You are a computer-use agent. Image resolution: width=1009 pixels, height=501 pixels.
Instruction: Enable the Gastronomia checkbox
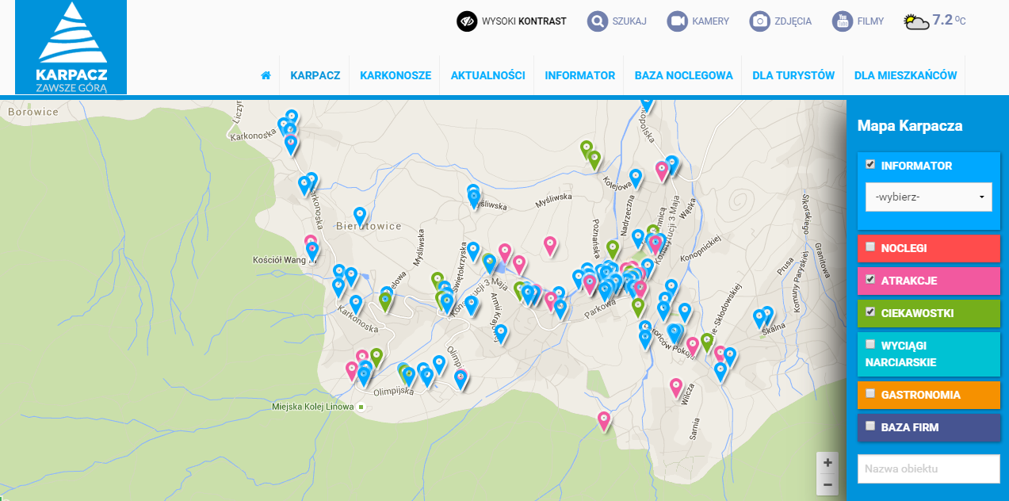coord(870,393)
